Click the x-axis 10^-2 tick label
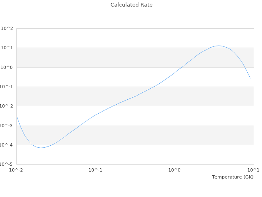Viewport: 262px width, 197px height. click(x=16, y=170)
